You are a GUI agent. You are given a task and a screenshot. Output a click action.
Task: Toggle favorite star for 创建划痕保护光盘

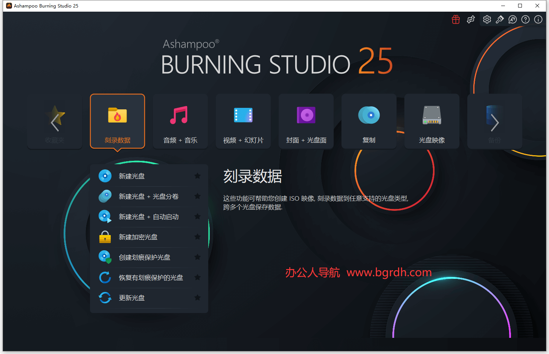pyautogui.click(x=197, y=257)
